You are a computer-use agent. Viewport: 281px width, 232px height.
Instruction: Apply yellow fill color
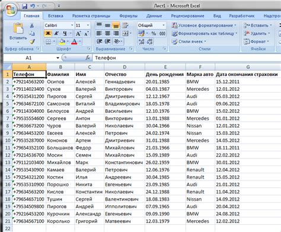coord(62,42)
